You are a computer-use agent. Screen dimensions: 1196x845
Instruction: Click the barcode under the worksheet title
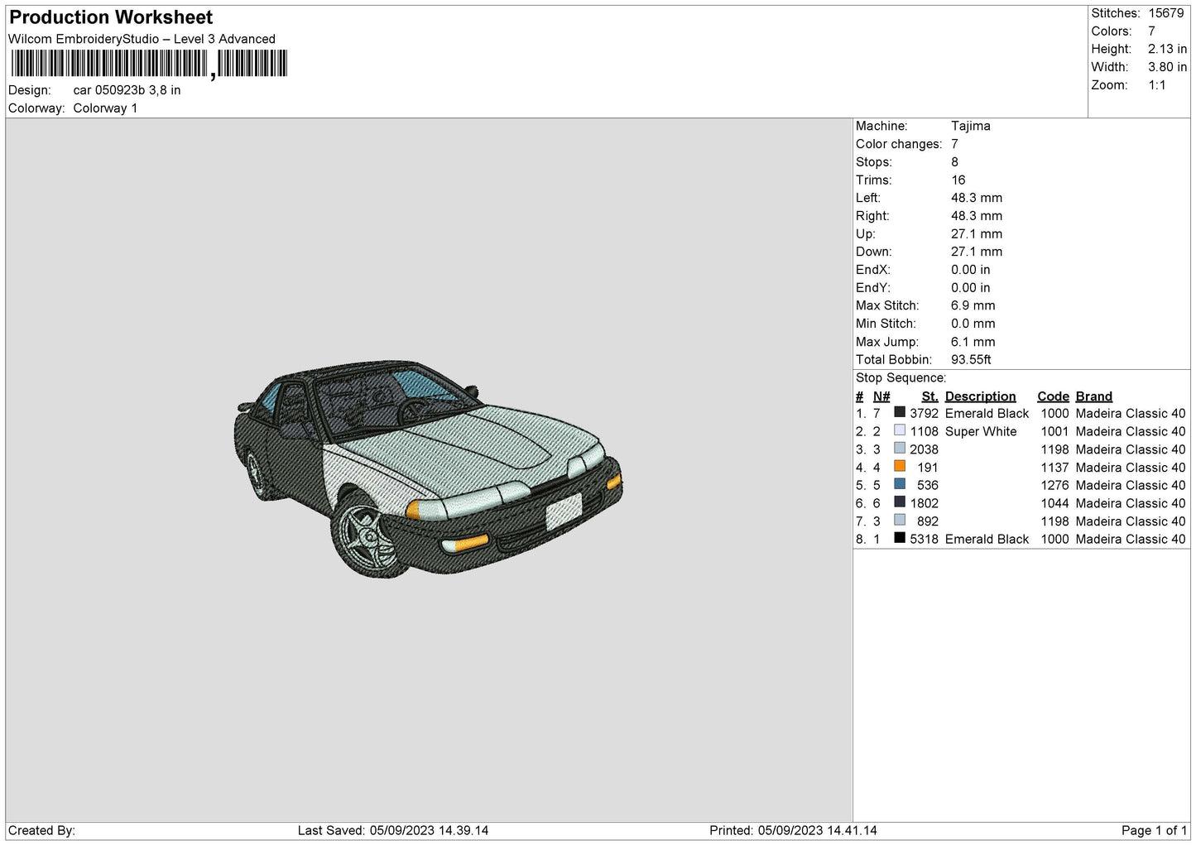pos(149,64)
